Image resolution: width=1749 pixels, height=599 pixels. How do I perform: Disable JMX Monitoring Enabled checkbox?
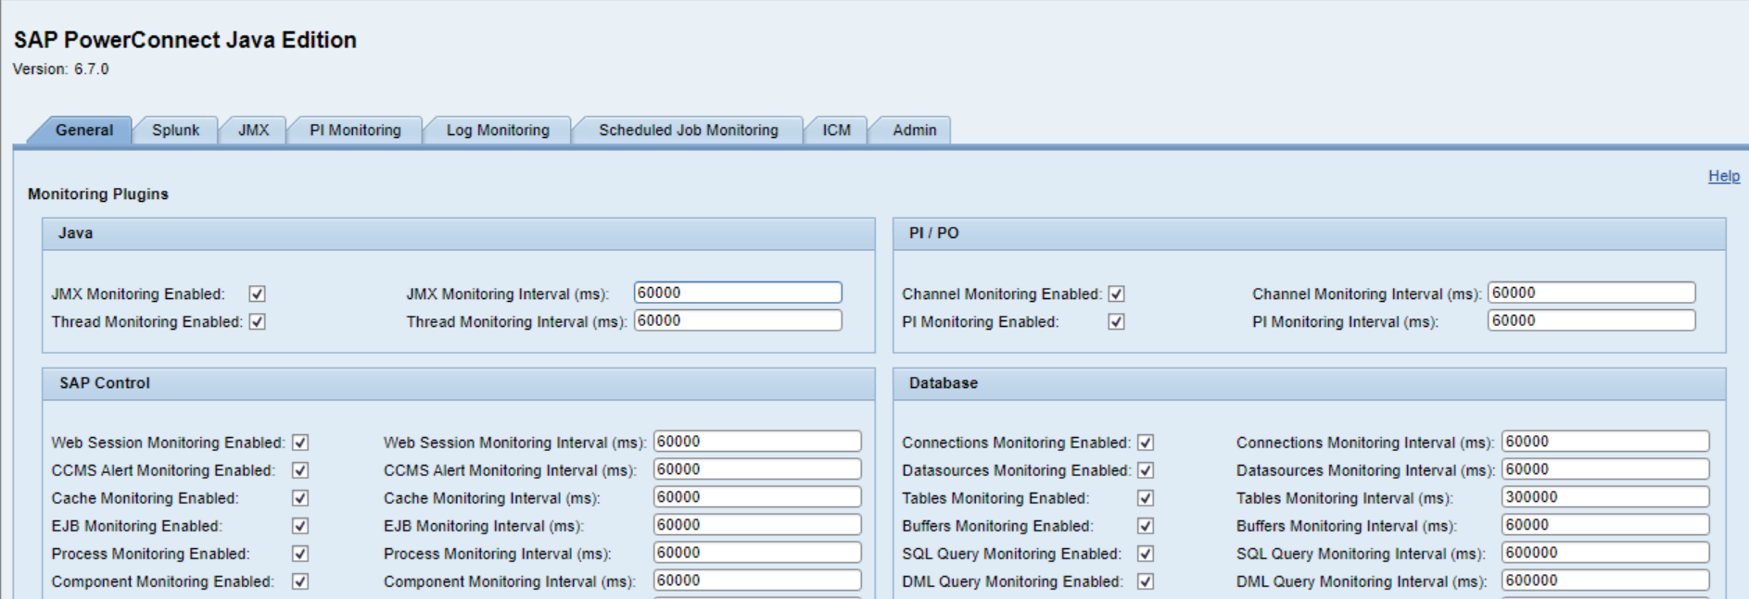tap(258, 294)
